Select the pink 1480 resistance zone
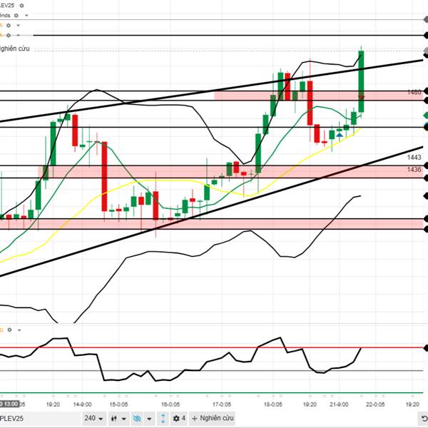The width and height of the screenshot is (428, 428). [320, 96]
